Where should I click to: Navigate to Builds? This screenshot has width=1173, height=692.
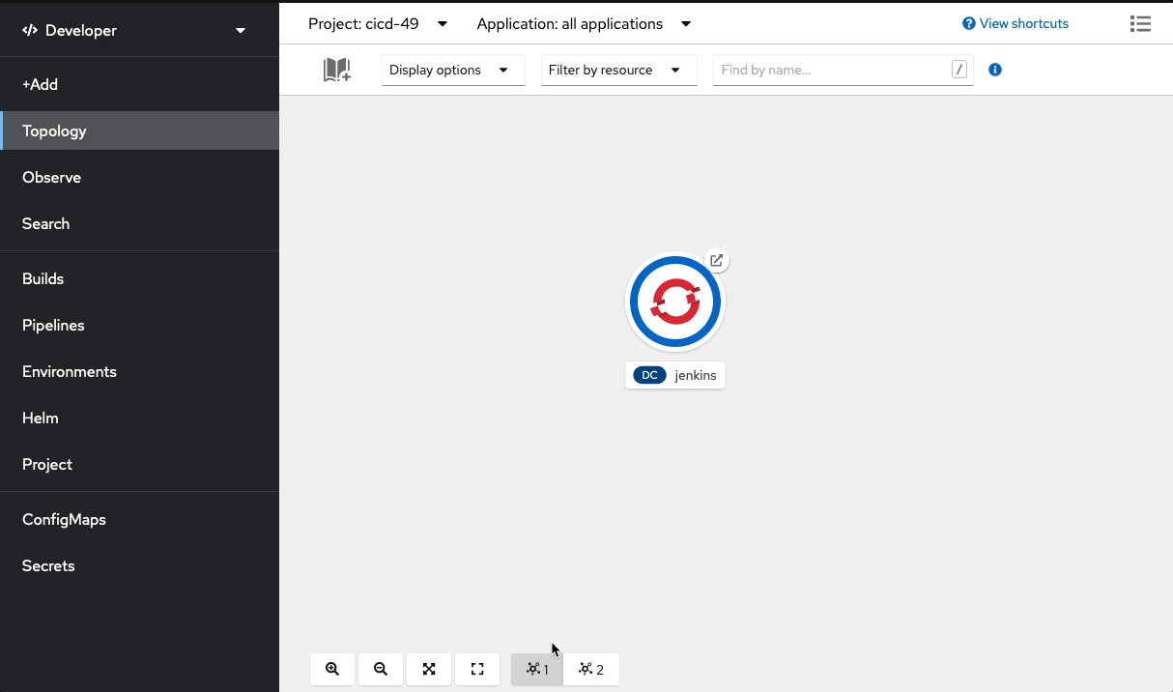pyautogui.click(x=139, y=278)
